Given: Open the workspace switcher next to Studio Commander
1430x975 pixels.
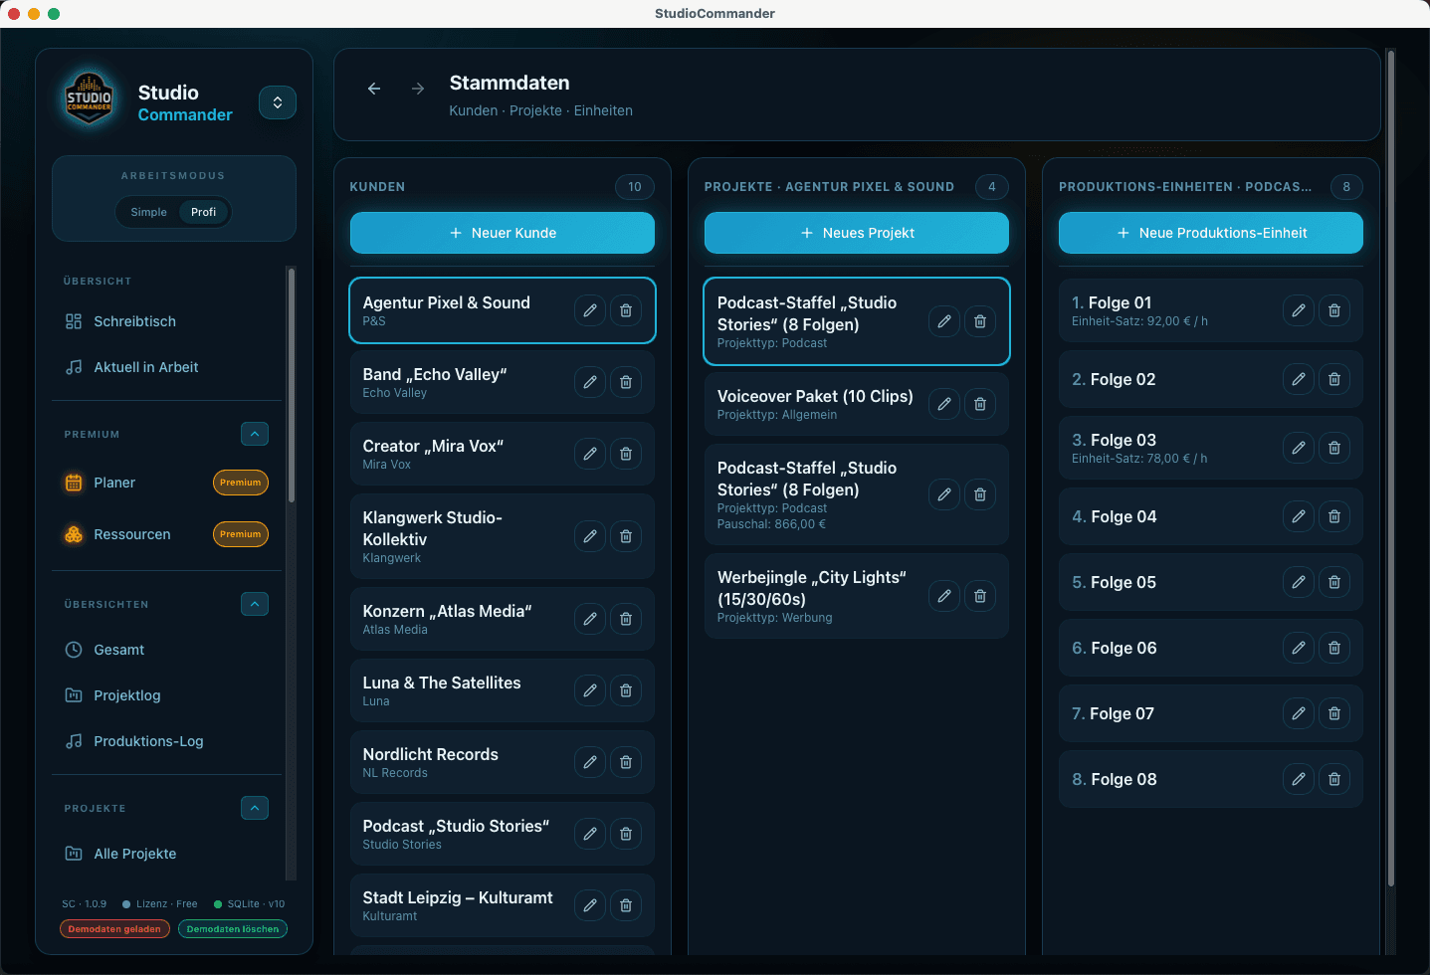Looking at the screenshot, I should click(278, 102).
